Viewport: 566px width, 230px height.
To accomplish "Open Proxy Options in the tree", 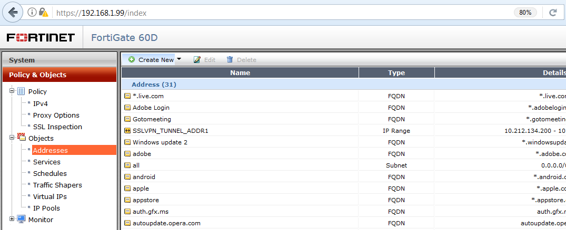I will (56, 115).
